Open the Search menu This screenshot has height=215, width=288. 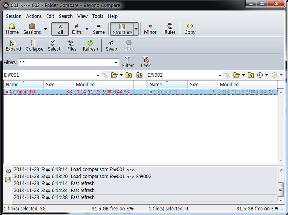point(66,16)
